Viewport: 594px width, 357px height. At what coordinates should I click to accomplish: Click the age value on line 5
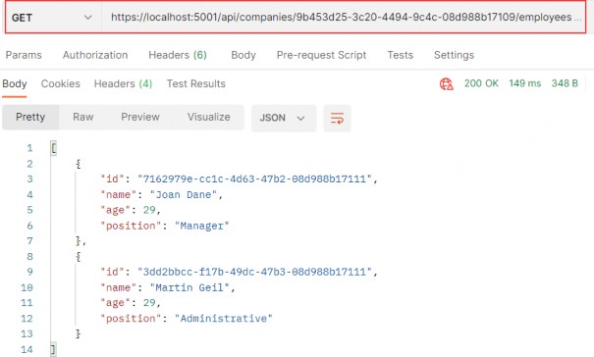coord(149,210)
